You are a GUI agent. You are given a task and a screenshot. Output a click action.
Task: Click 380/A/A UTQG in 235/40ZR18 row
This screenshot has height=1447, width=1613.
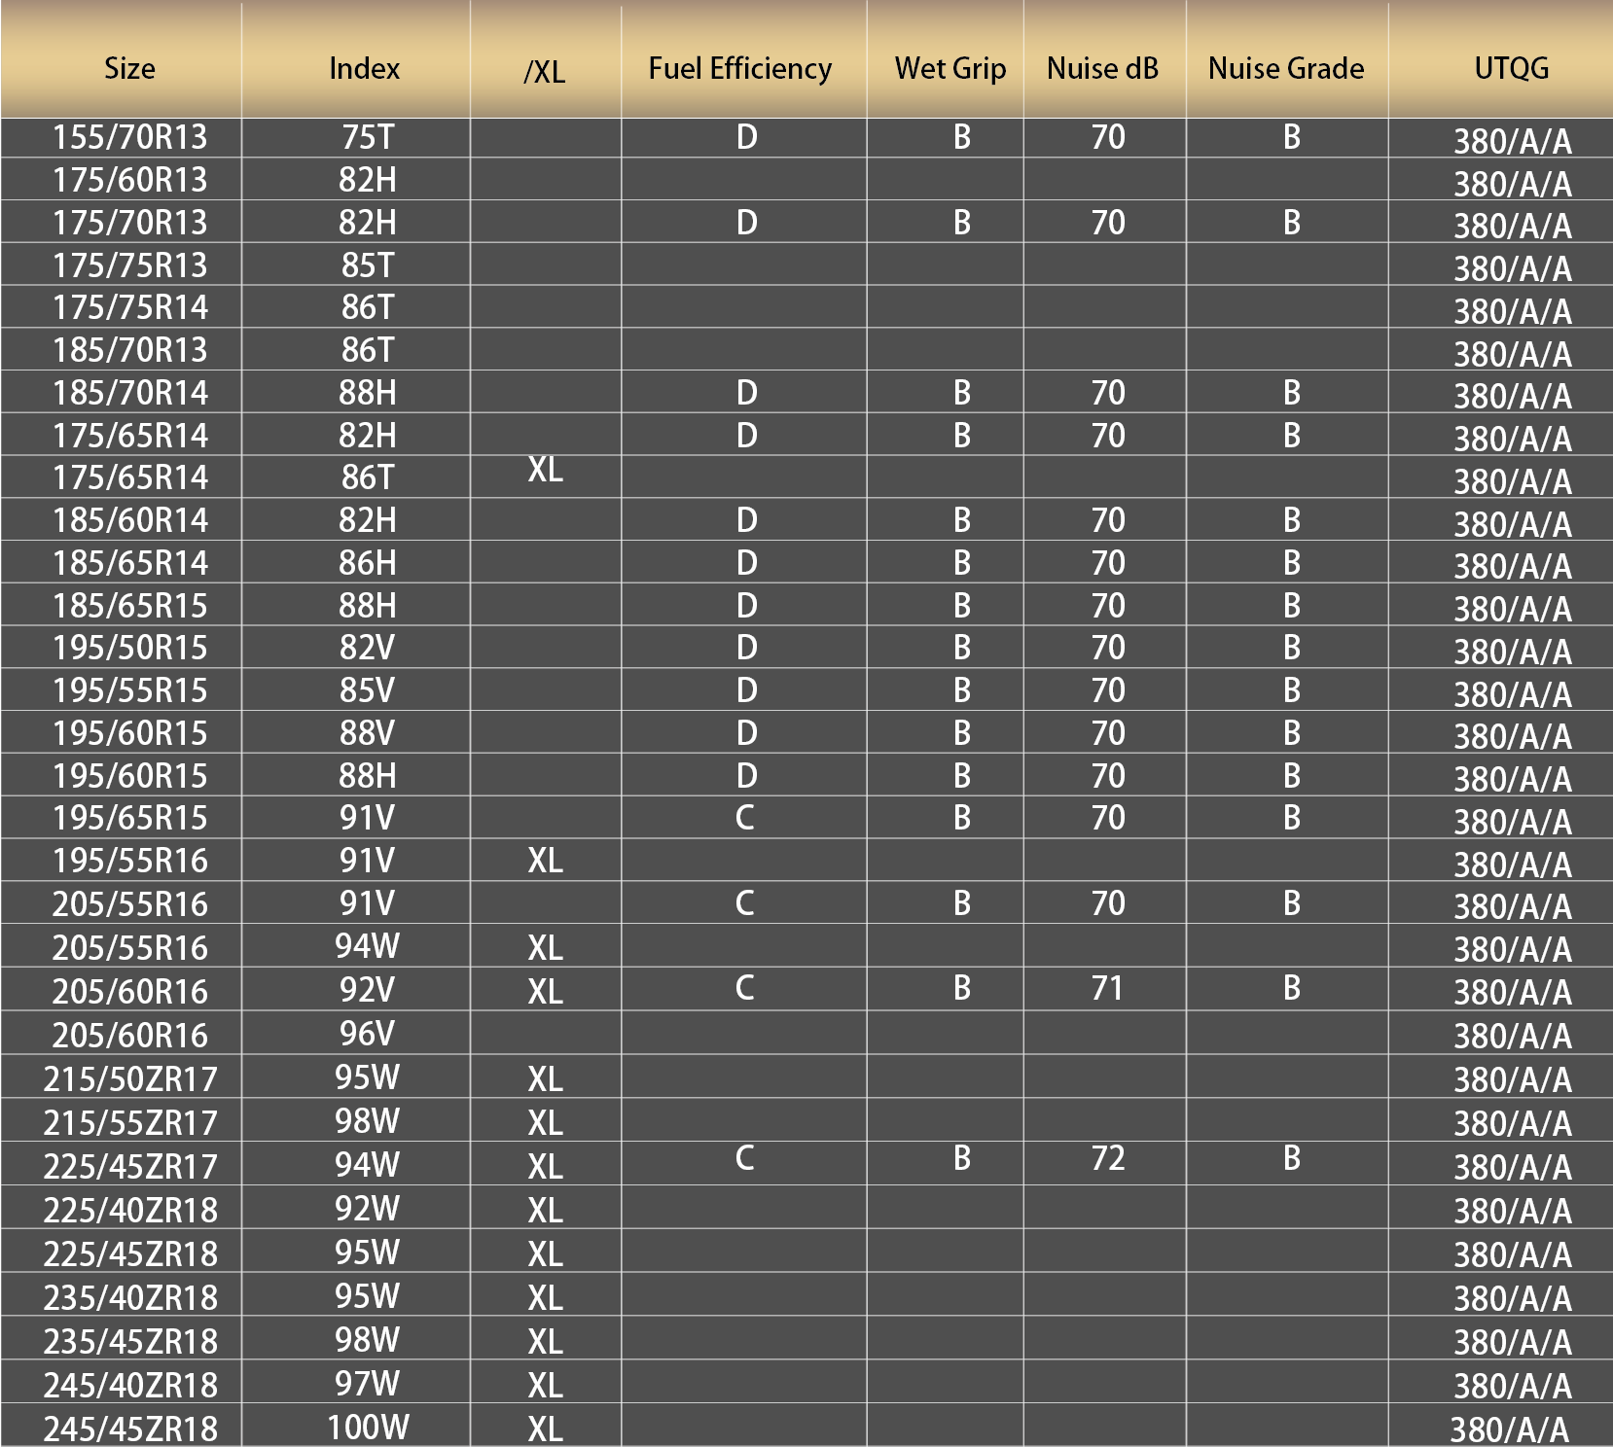(x=1513, y=1298)
